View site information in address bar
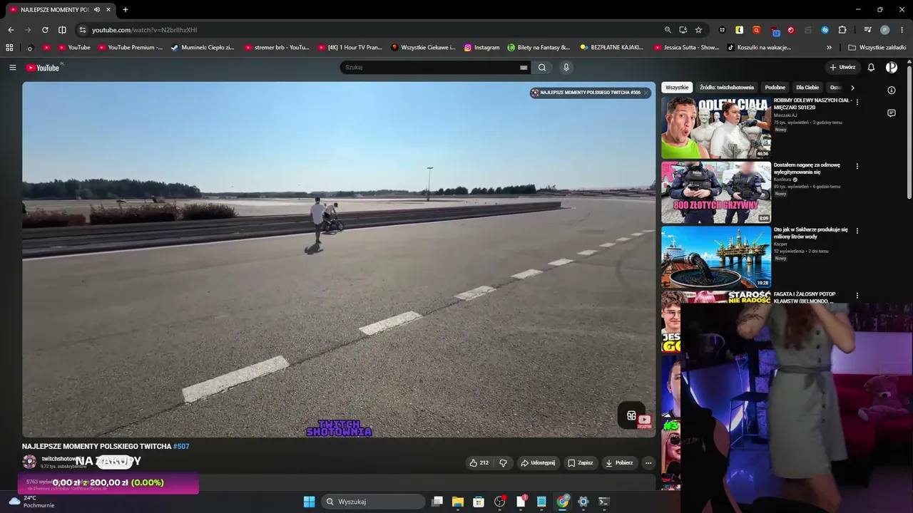The image size is (913, 513). point(83,30)
